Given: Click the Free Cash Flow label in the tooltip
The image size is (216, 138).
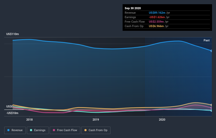Looking at the screenshot, I should click(135, 22).
